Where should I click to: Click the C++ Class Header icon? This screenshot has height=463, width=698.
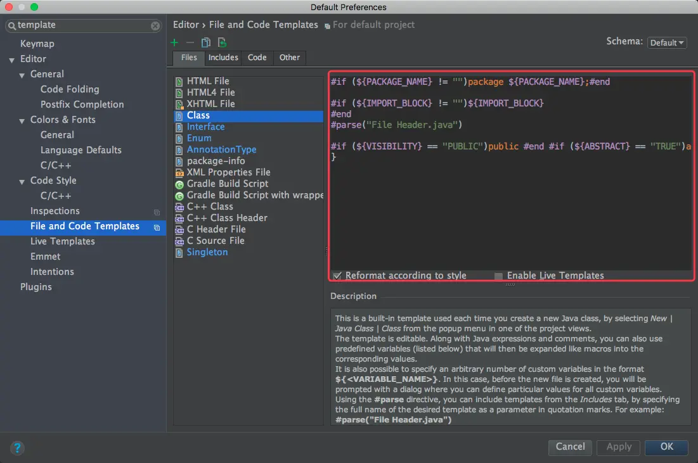[x=179, y=219]
